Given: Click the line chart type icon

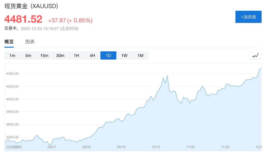Looking at the screenshot, I should click(255, 55).
